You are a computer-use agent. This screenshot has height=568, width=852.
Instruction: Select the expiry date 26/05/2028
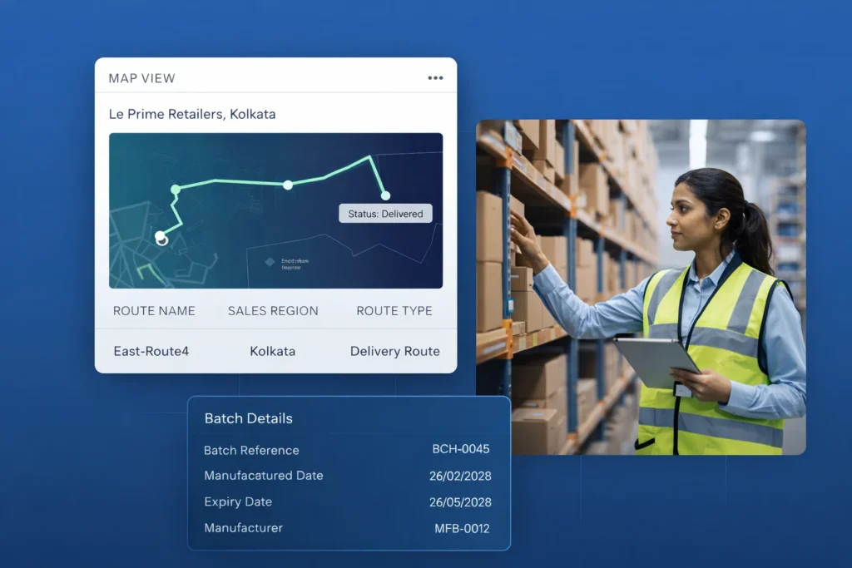tap(460, 502)
